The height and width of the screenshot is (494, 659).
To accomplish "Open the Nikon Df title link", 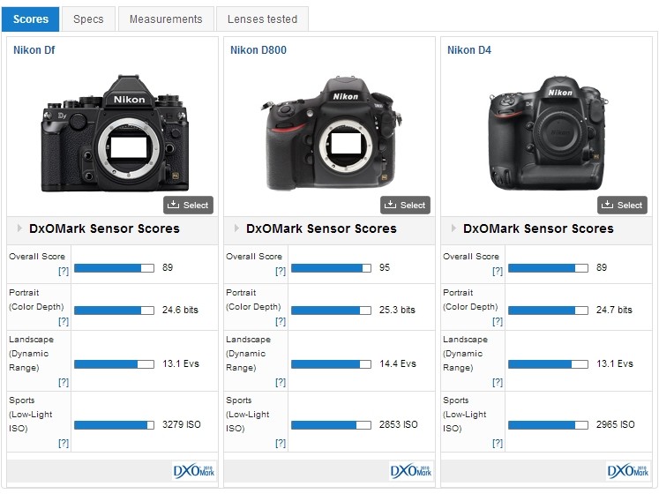I will click(x=34, y=50).
